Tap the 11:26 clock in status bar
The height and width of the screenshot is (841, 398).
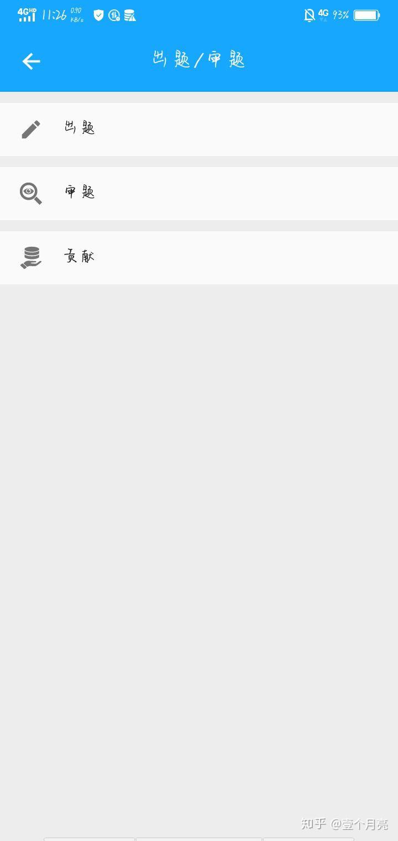(x=54, y=15)
